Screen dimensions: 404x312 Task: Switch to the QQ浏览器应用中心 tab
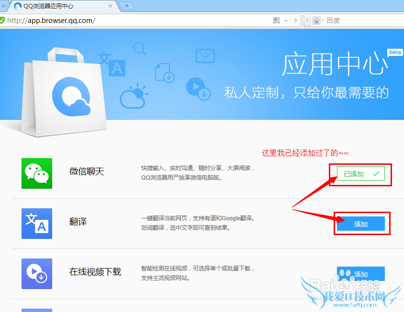pos(63,6)
